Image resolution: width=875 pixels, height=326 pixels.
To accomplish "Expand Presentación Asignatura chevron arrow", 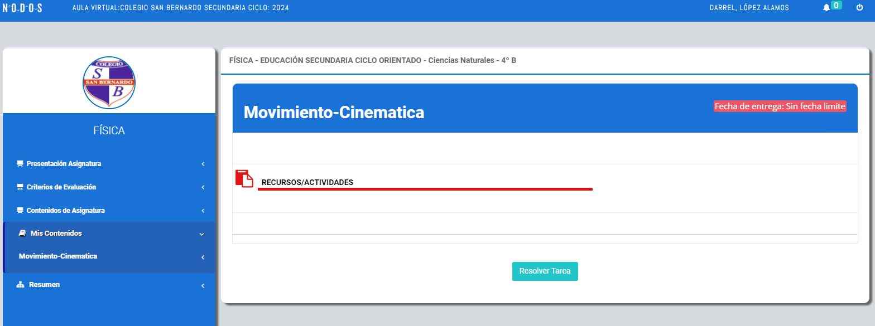I will [x=203, y=164].
